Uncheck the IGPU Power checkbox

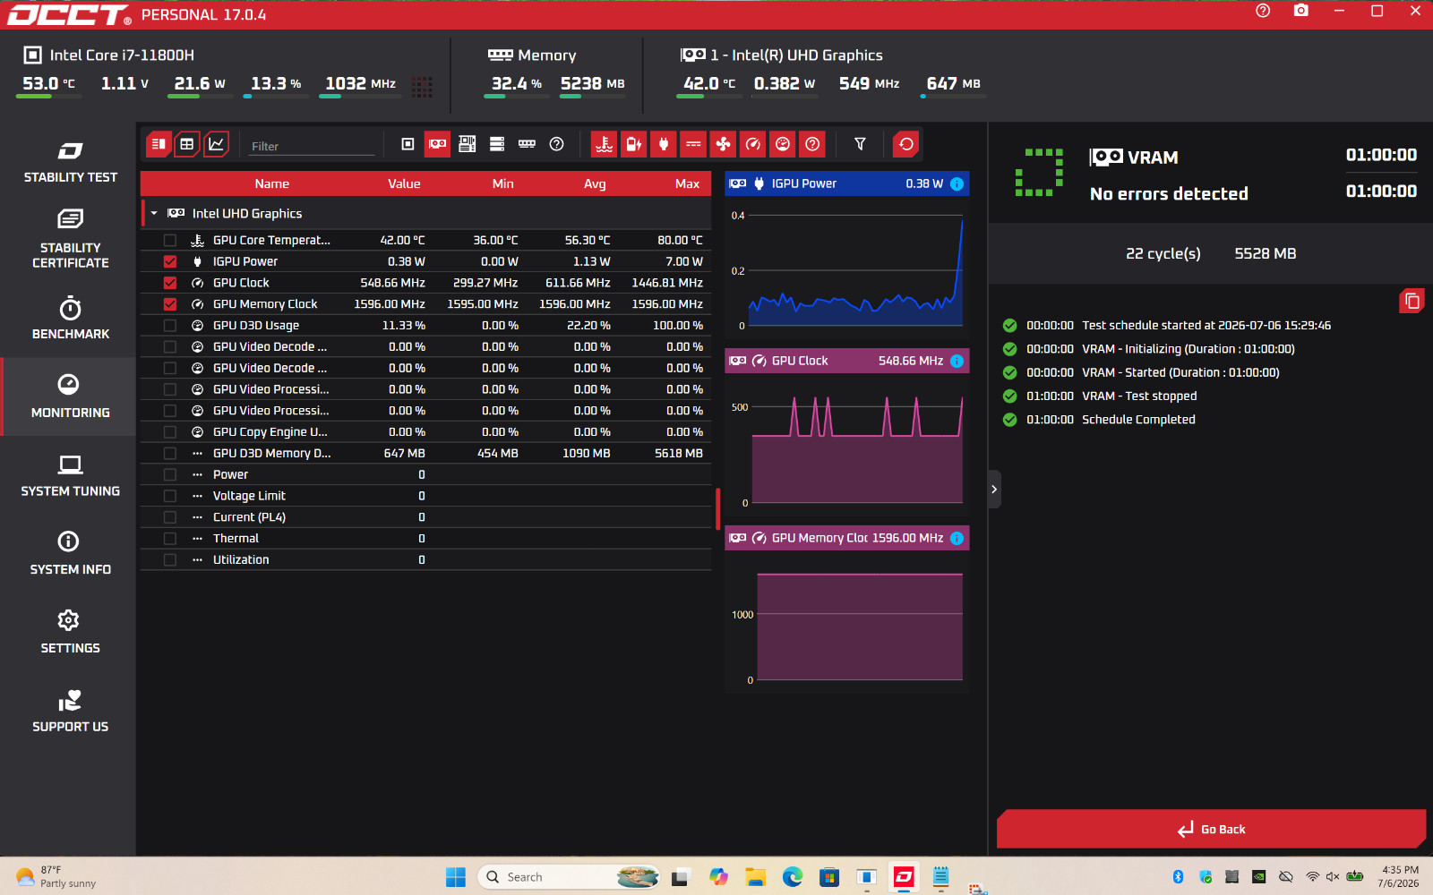pos(170,261)
